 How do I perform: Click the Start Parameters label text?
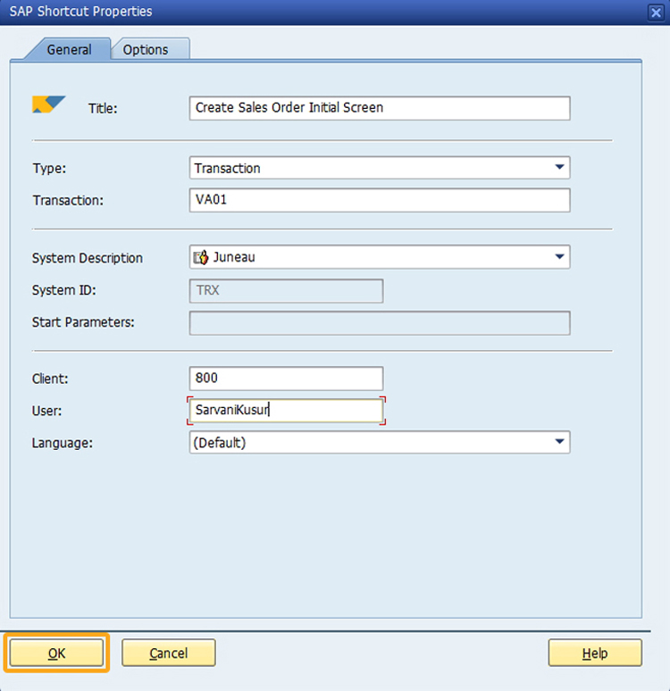point(83,322)
